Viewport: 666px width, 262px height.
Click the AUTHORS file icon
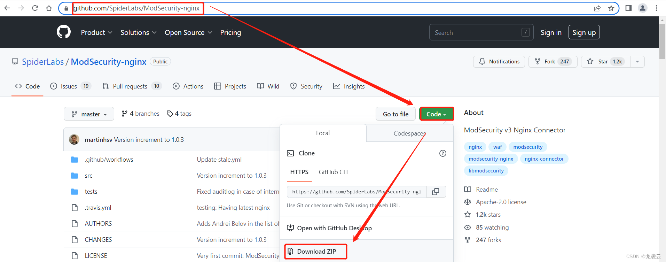click(75, 224)
